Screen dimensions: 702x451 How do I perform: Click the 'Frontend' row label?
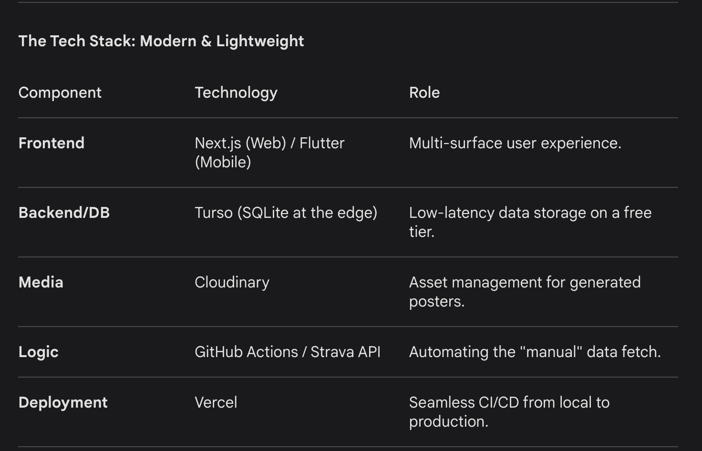52,143
